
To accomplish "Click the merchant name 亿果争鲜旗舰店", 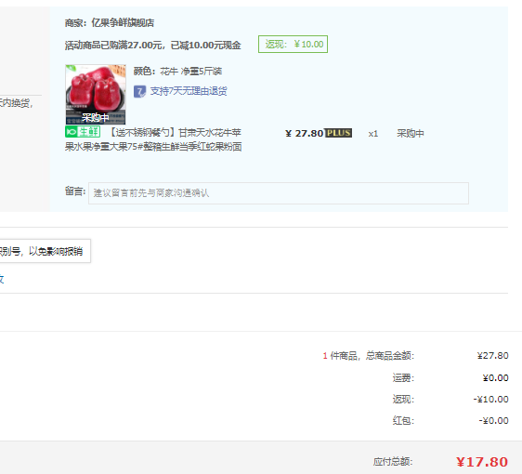I will (x=123, y=23).
